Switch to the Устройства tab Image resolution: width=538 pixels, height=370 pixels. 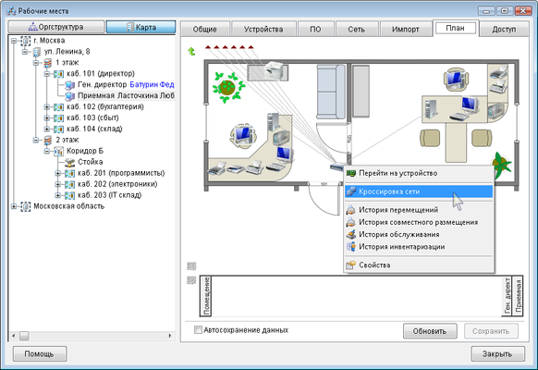coord(263,30)
